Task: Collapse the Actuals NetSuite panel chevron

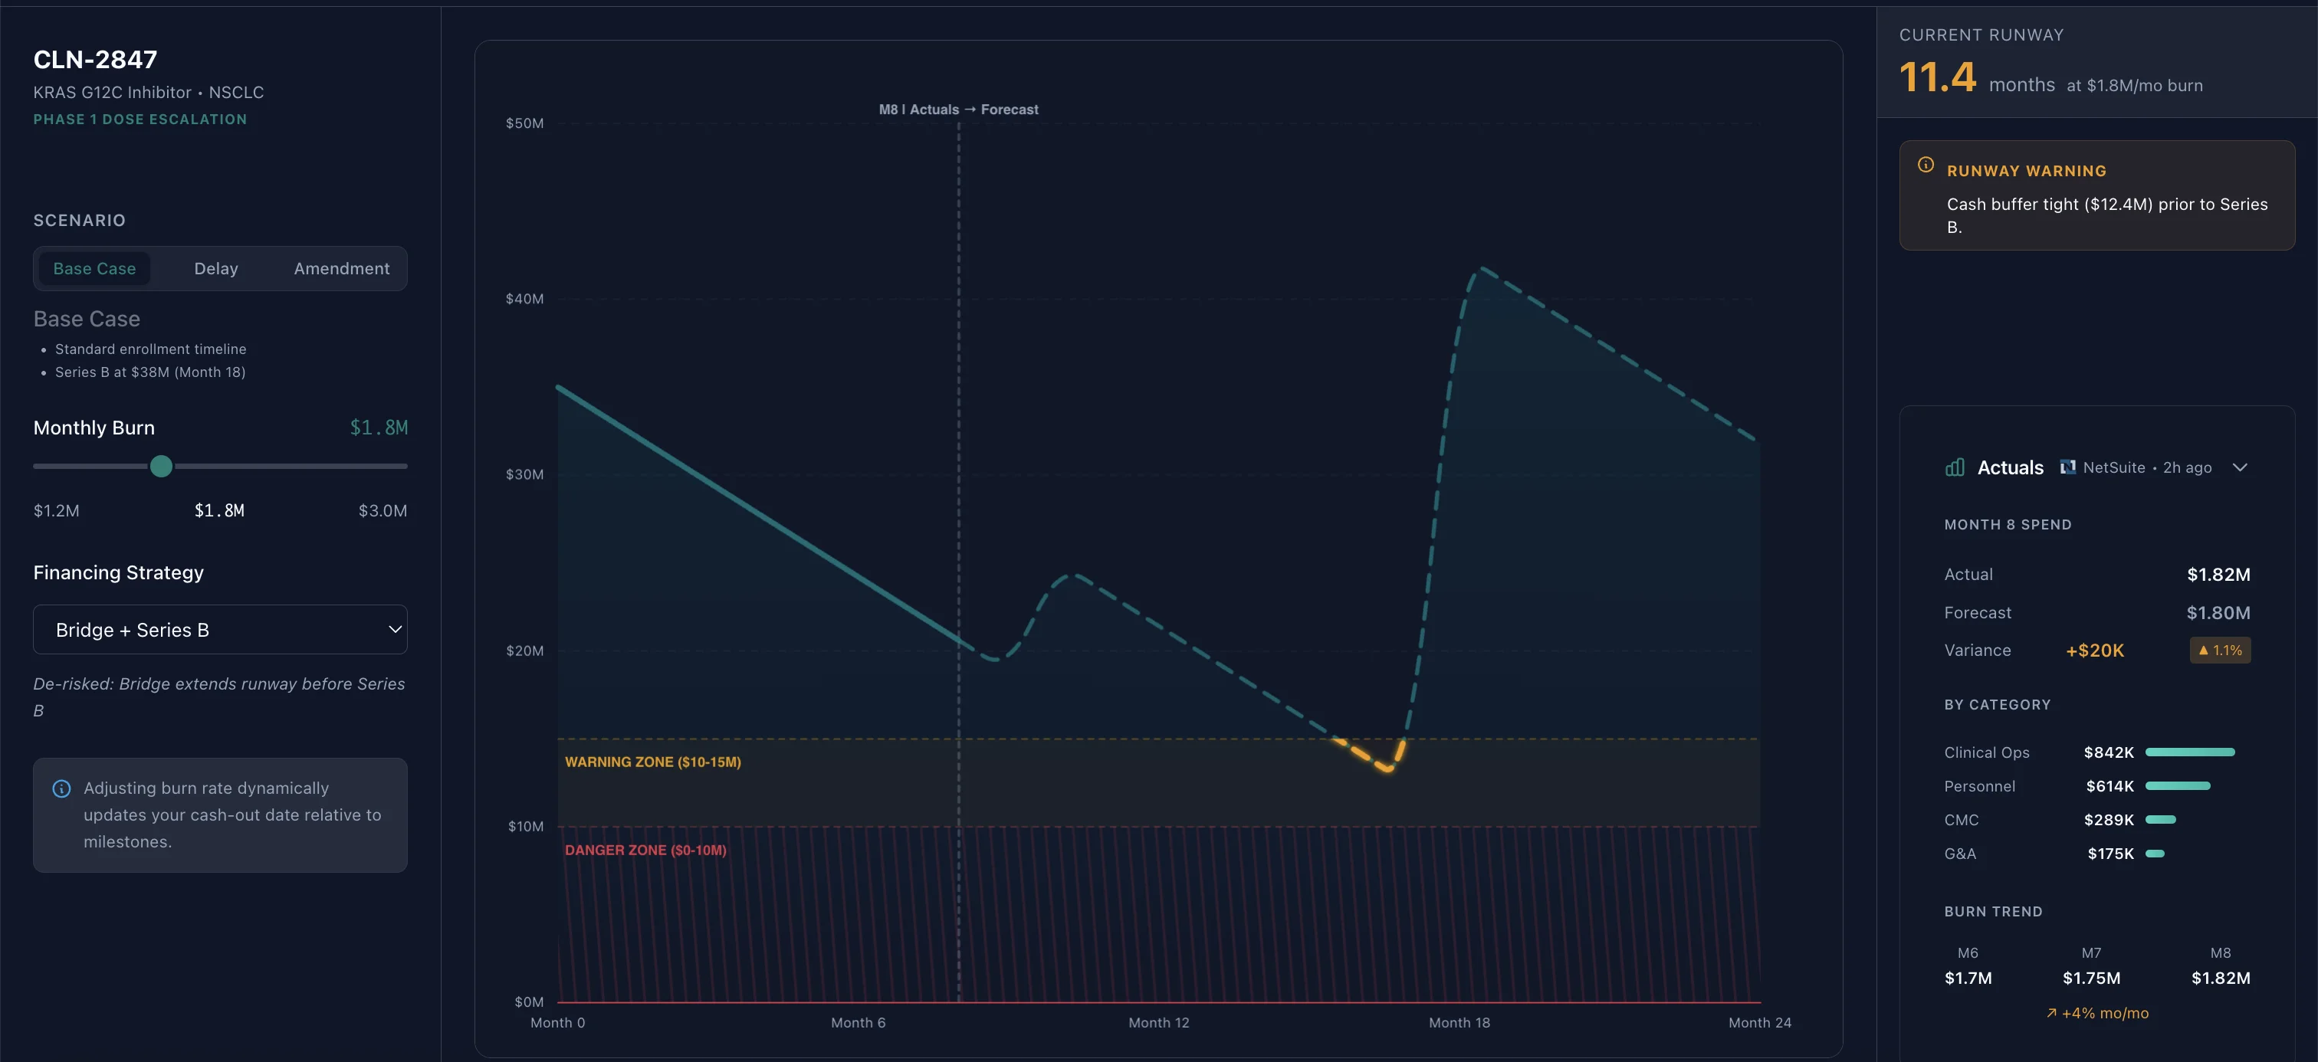Action: [2241, 467]
